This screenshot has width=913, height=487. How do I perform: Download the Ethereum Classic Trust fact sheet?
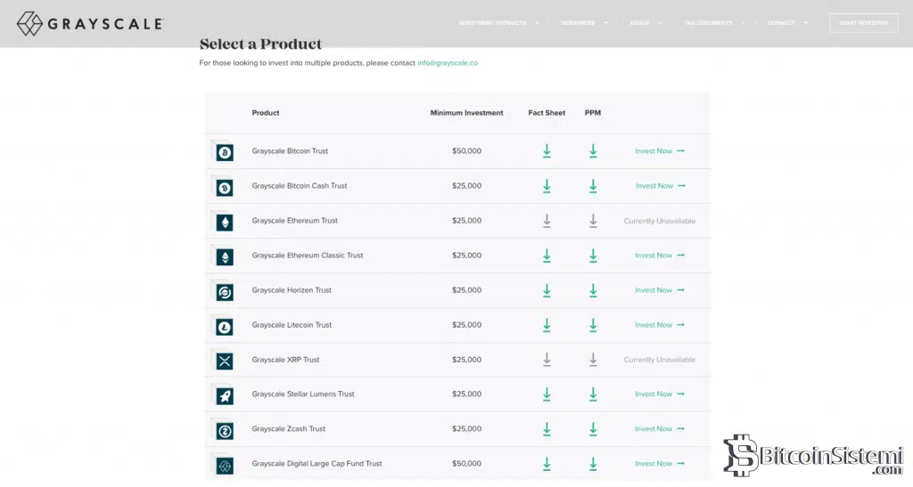click(547, 256)
